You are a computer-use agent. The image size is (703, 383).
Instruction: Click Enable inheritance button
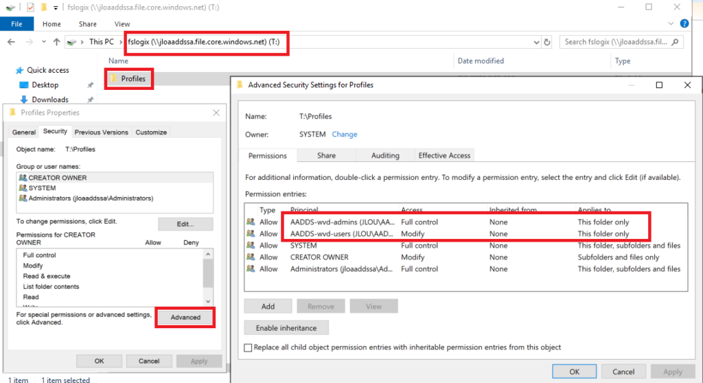[x=286, y=328]
